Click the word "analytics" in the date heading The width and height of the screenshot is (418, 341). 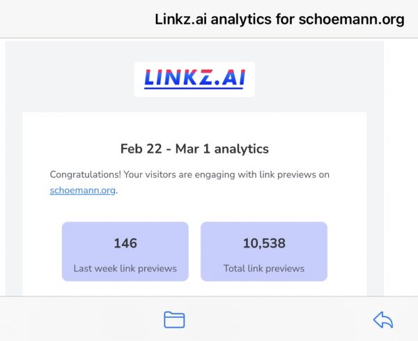click(241, 149)
